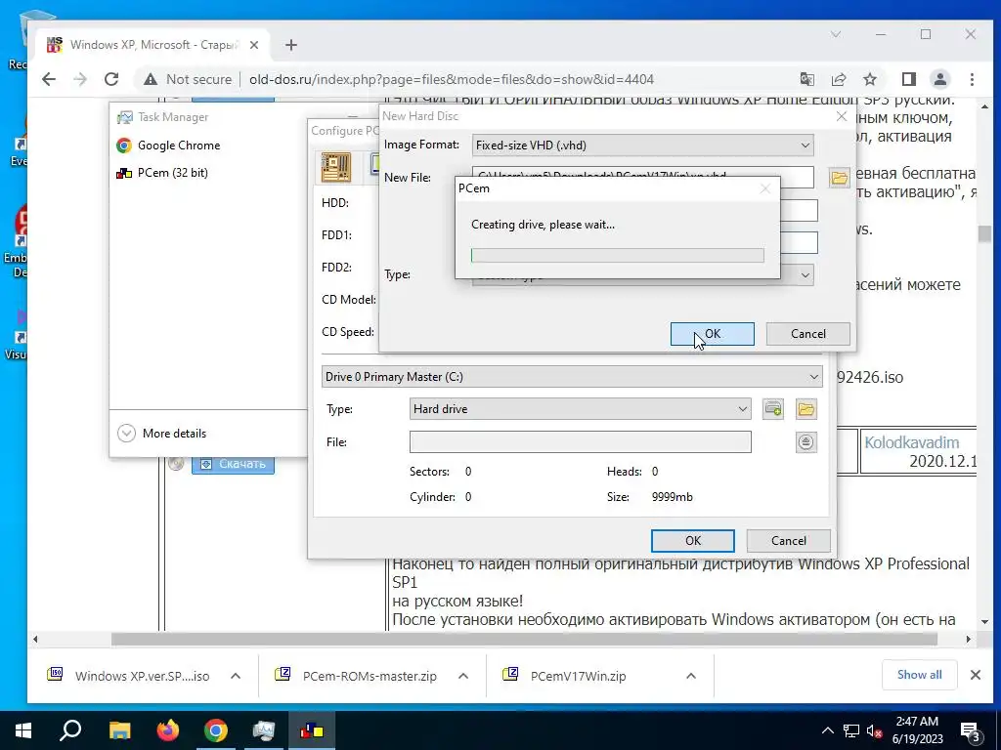
Task: Close the New Hard Disc dialog
Action: pyautogui.click(x=842, y=116)
